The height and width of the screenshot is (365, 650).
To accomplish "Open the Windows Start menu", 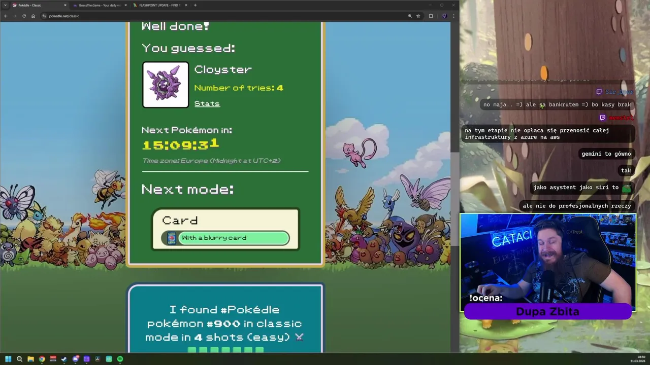I will 8,359.
